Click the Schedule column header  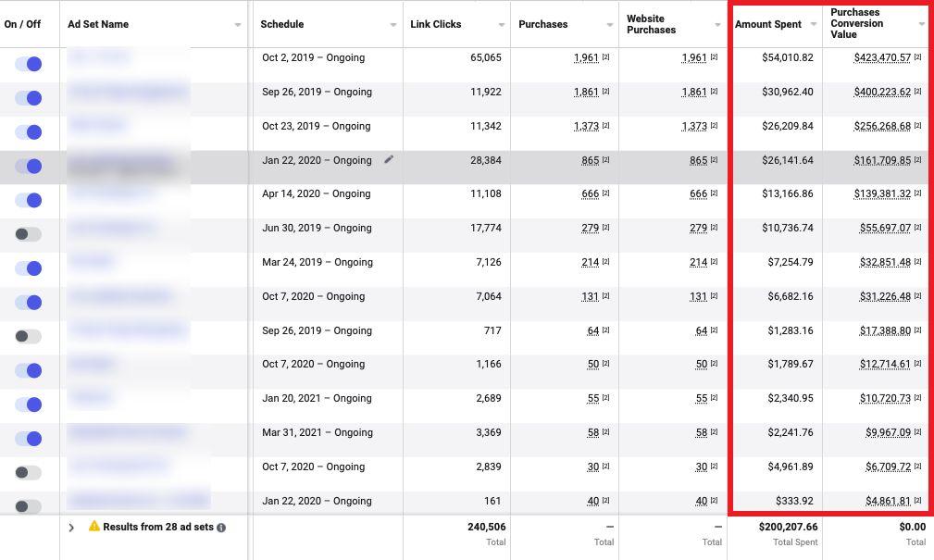click(281, 24)
